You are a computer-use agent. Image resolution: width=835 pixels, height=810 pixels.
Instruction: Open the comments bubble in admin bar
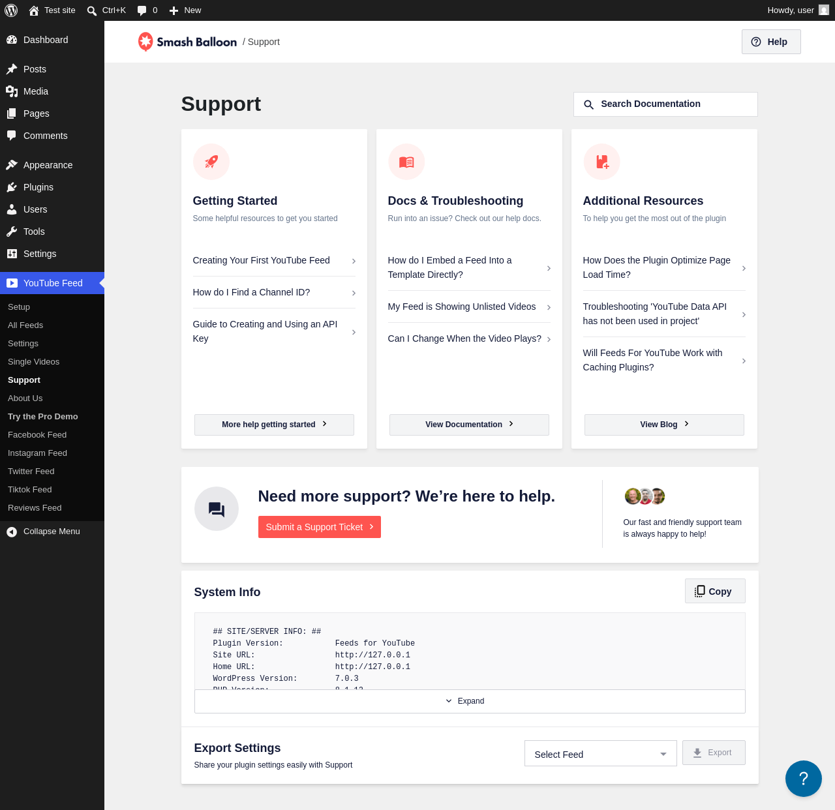142,10
